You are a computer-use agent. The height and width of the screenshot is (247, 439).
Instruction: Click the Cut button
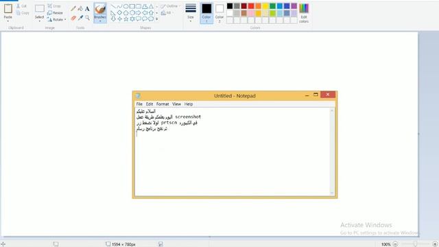click(x=21, y=6)
